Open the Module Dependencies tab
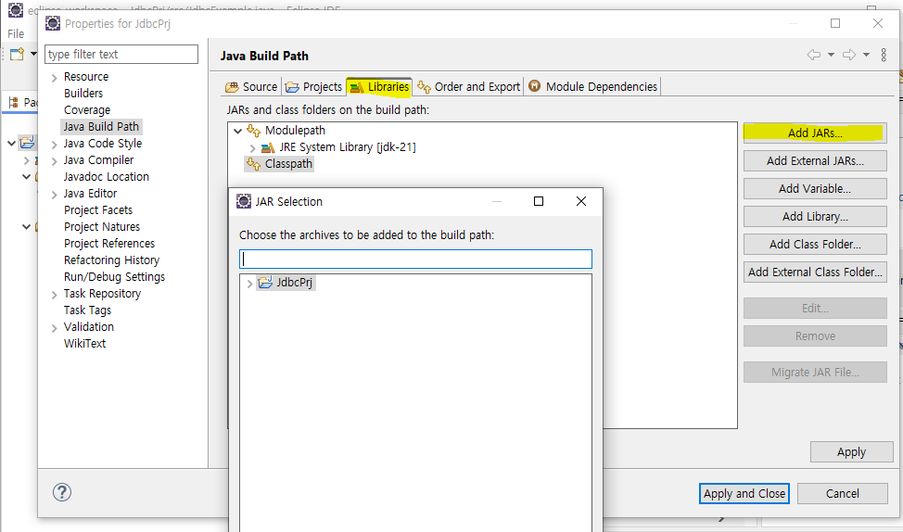 click(x=593, y=87)
